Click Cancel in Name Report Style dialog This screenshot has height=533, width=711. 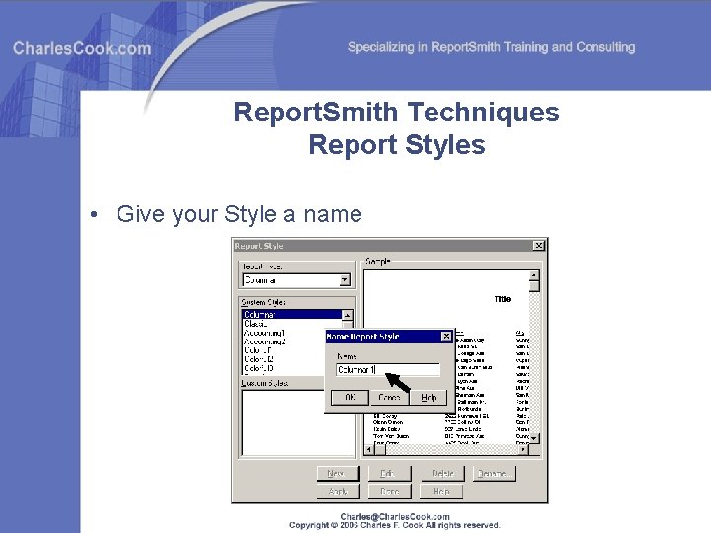point(389,397)
